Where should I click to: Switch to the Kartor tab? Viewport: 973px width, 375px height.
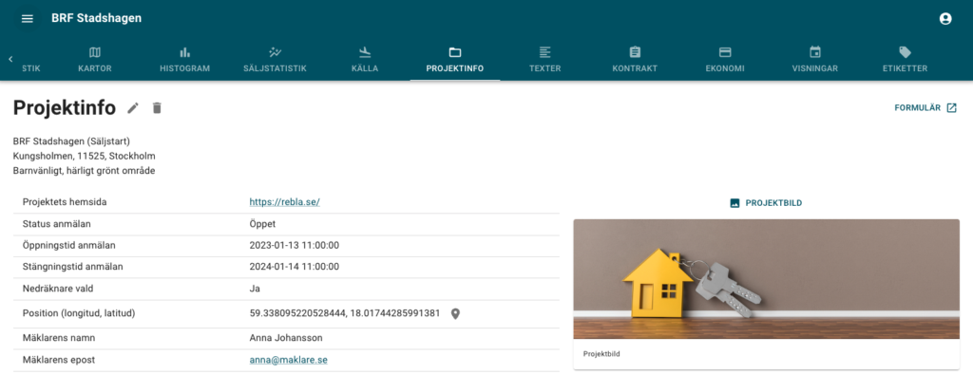click(95, 60)
